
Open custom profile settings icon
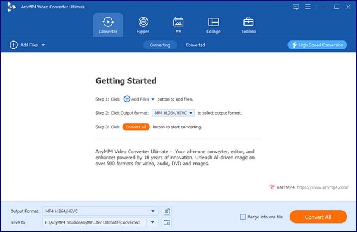pos(167,211)
